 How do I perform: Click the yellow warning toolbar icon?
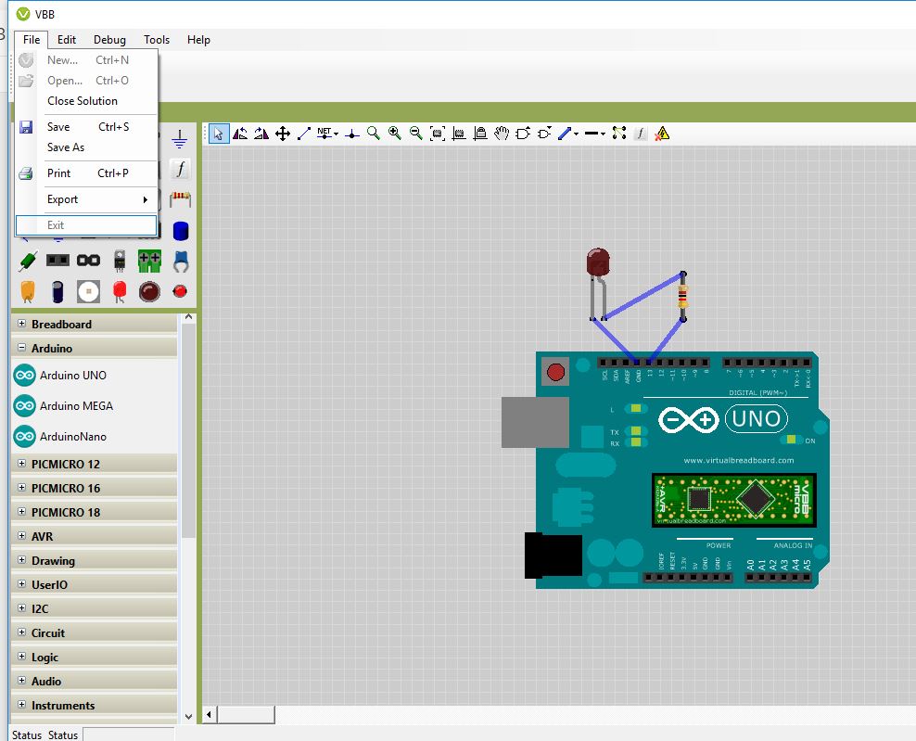662,133
